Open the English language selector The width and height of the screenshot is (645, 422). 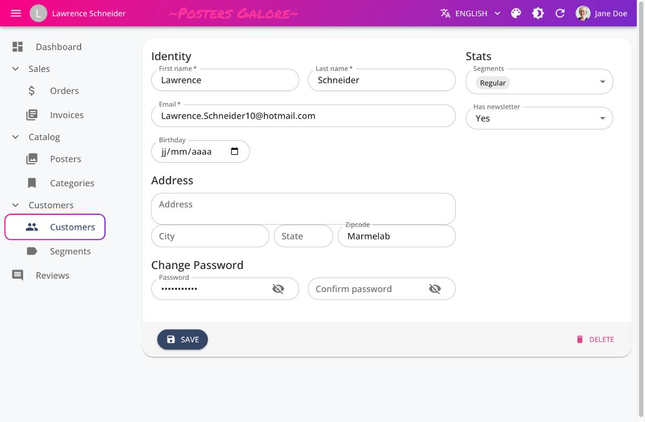(470, 13)
